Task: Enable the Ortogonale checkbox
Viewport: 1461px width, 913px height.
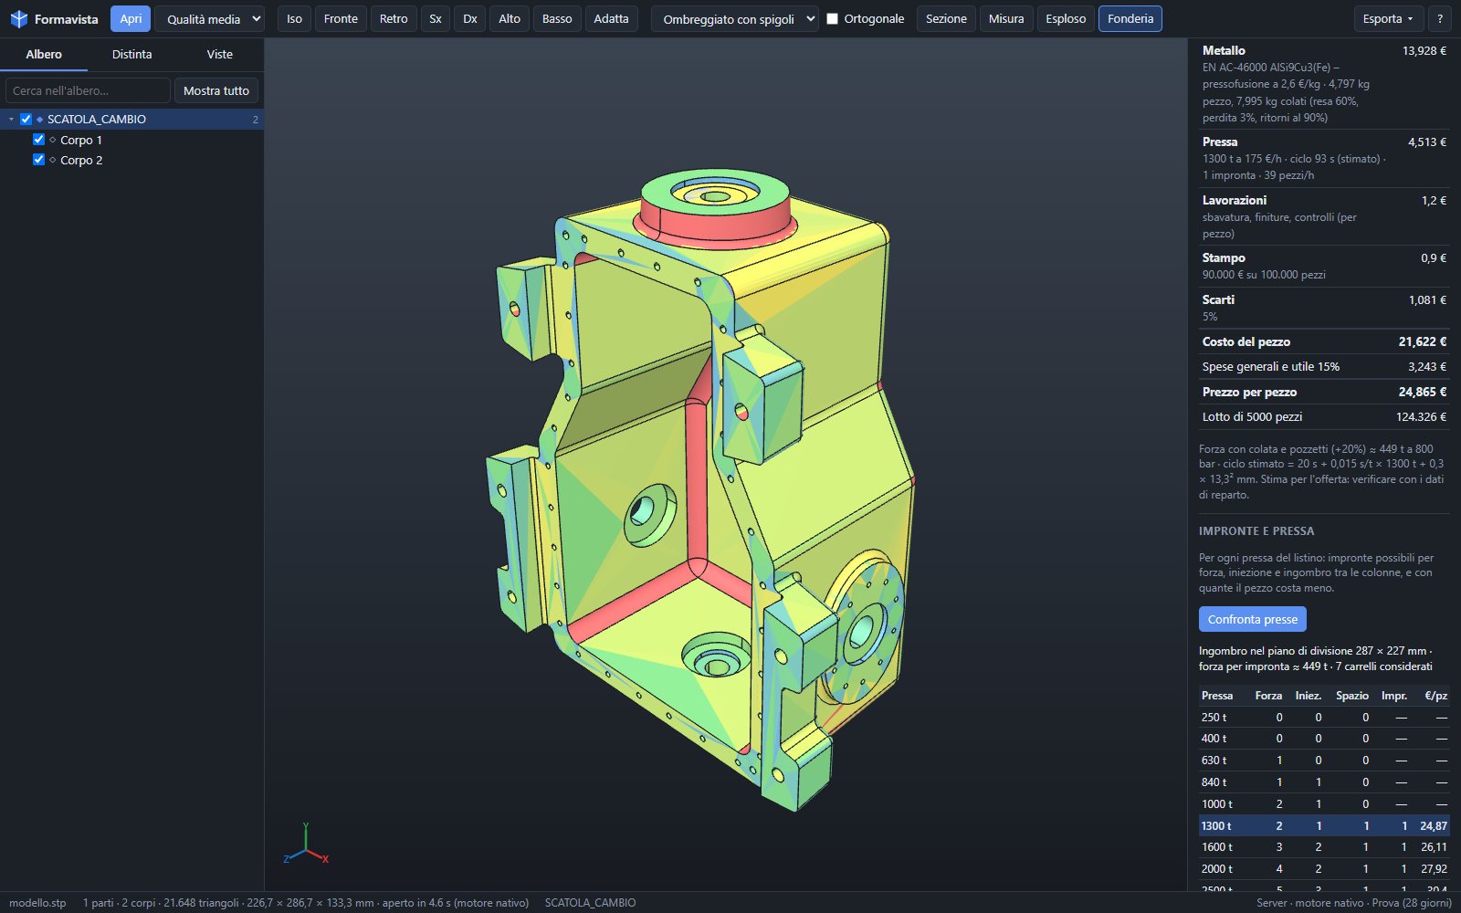Action: coord(832,18)
